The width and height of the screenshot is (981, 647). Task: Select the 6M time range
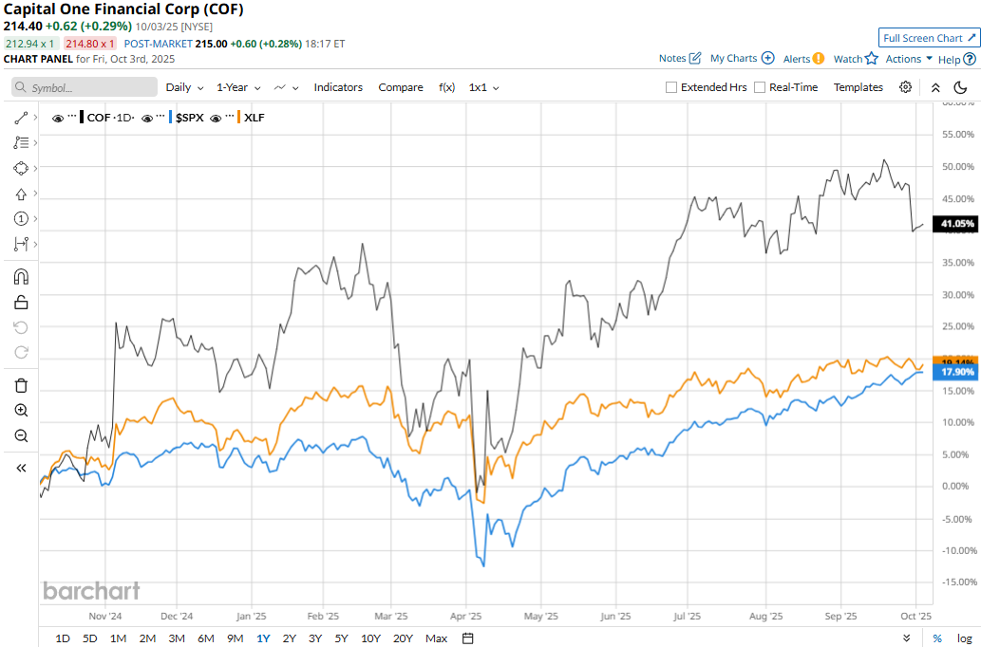pos(206,638)
